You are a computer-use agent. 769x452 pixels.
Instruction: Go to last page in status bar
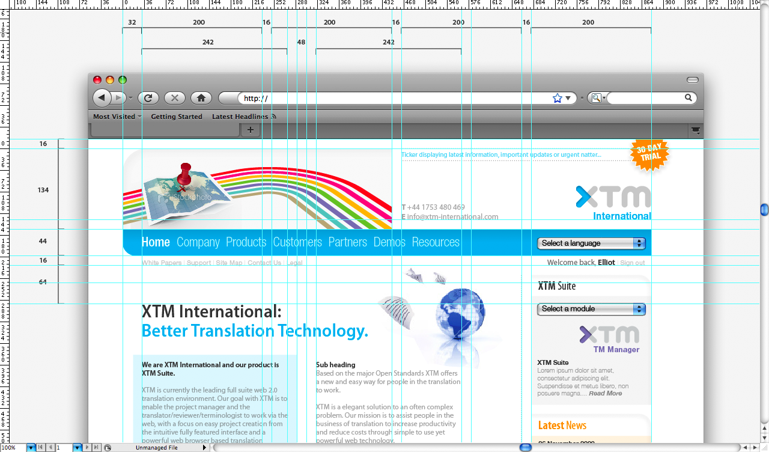point(96,448)
